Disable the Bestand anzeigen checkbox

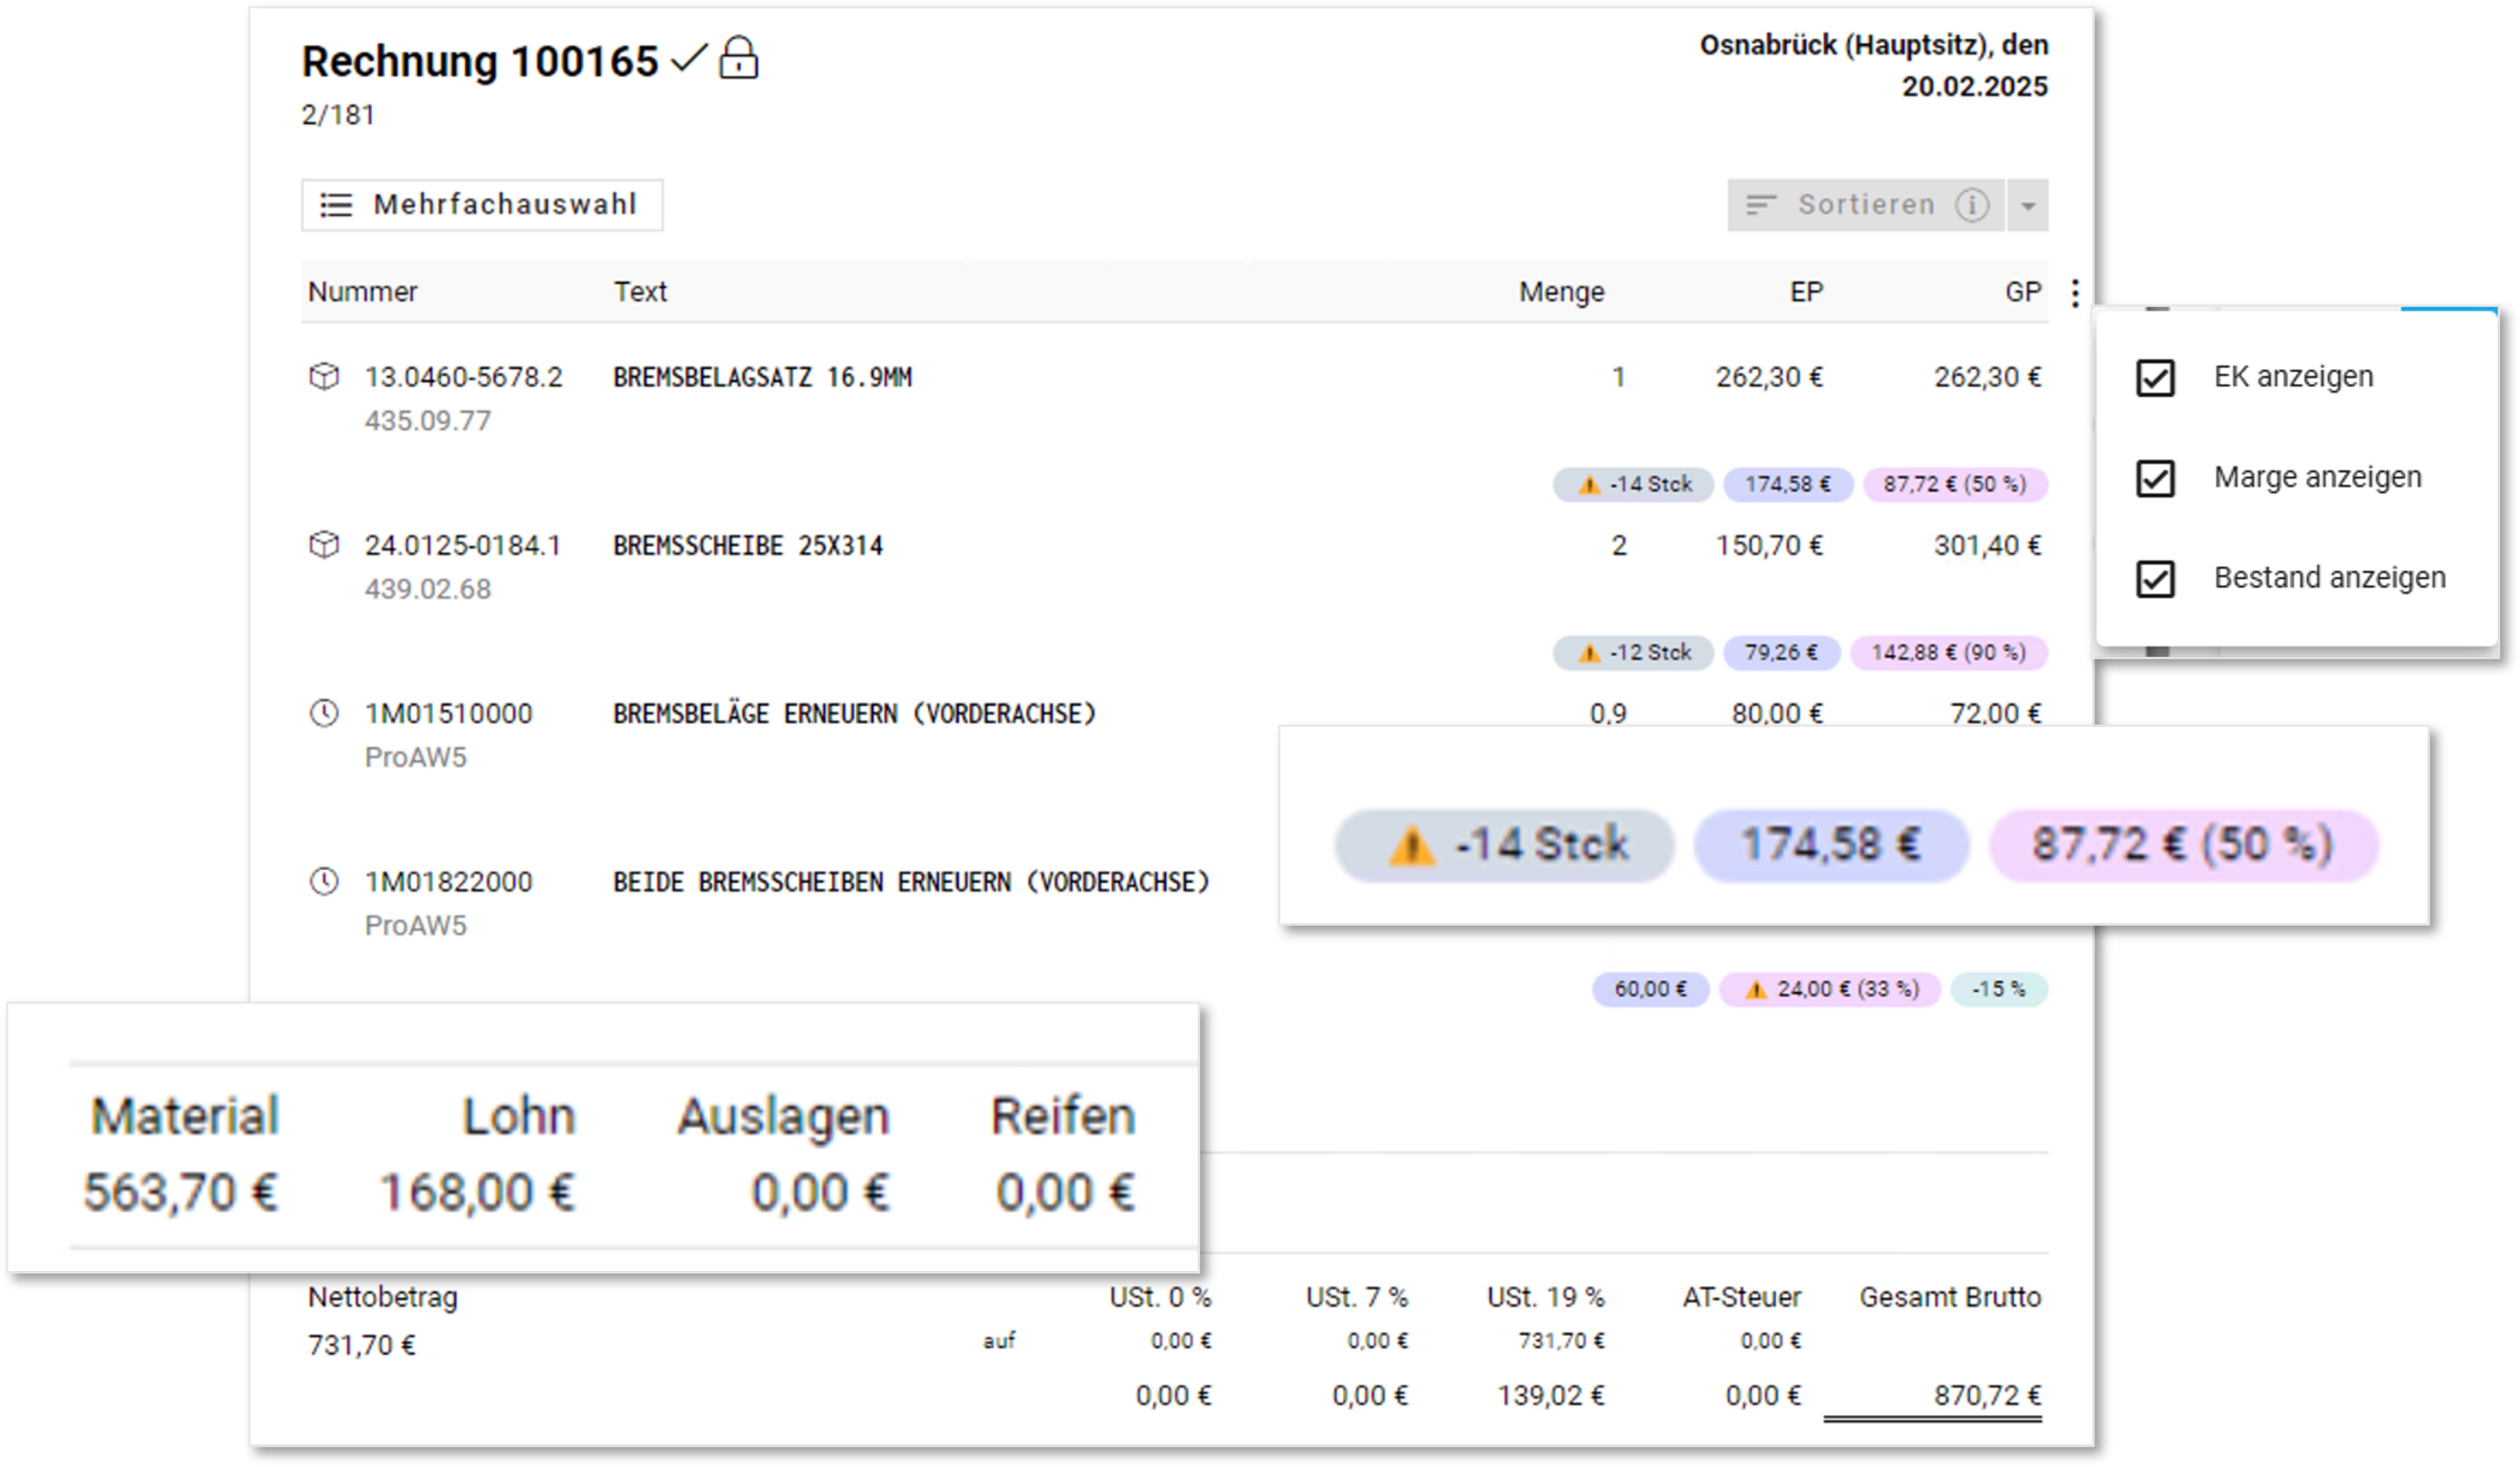[2155, 578]
